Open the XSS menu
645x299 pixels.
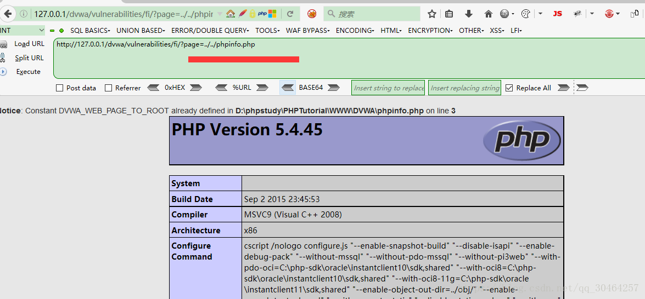(497, 31)
